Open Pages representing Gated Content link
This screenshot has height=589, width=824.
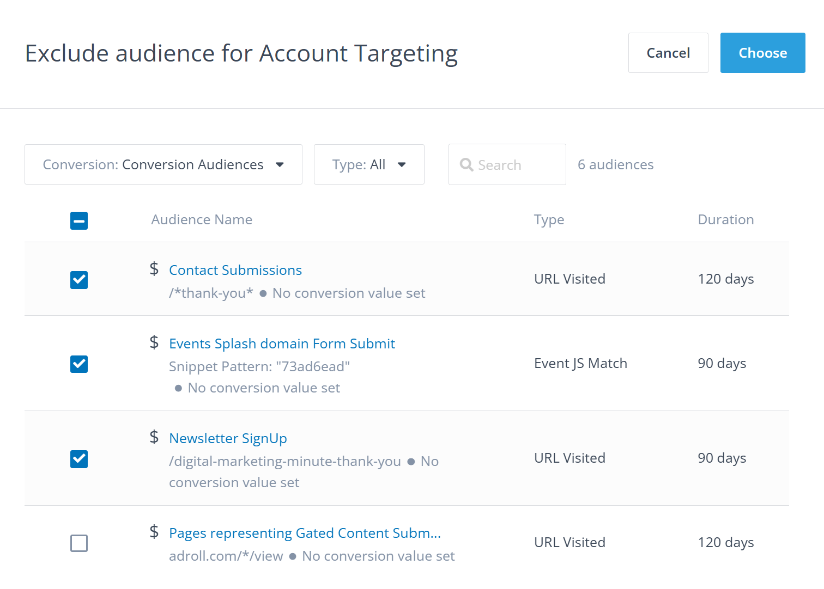305,533
